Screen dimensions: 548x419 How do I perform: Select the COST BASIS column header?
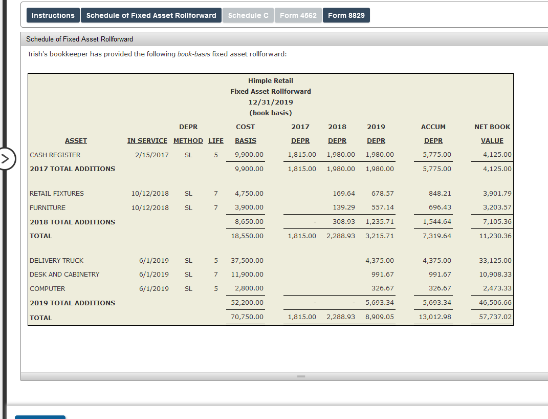tap(245, 134)
